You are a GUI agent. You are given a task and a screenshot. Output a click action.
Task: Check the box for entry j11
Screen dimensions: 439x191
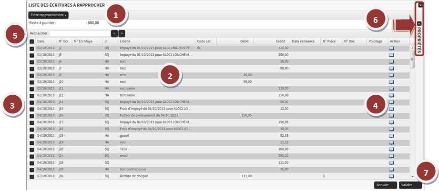point(32,89)
